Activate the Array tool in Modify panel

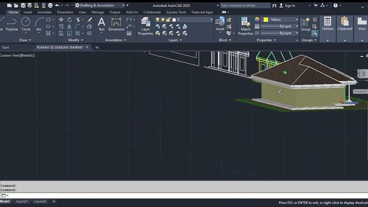pos(78,33)
